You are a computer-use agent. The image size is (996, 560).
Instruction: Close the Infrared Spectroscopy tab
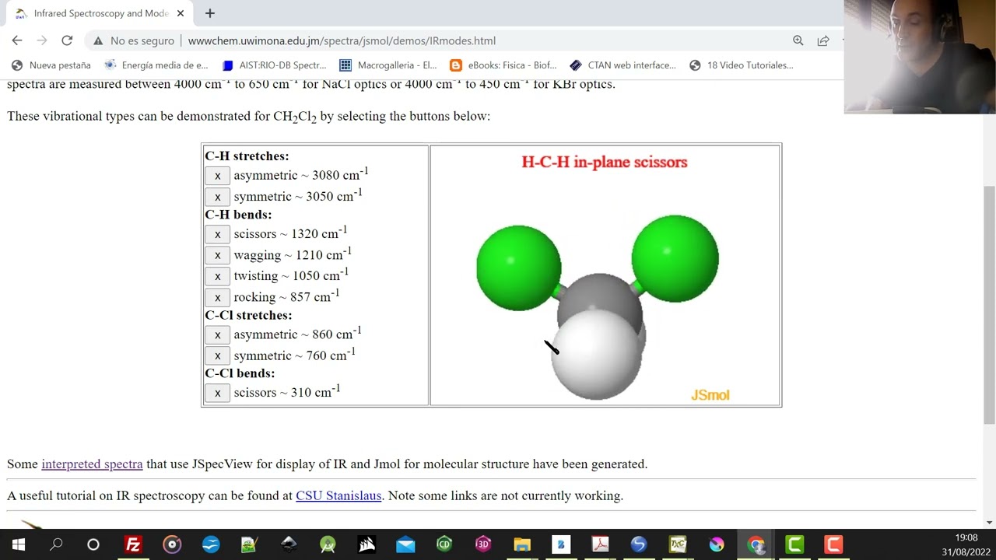pos(181,13)
